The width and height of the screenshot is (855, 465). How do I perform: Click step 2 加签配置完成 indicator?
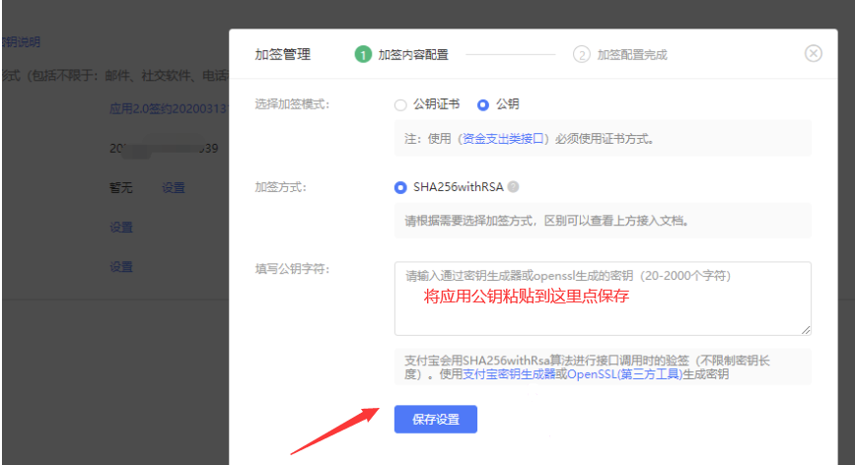click(620, 55)
